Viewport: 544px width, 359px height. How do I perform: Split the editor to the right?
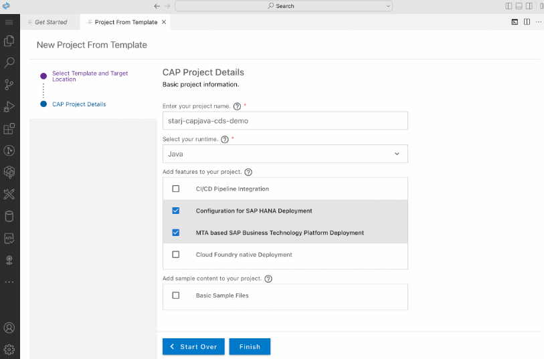coord(527,22)
